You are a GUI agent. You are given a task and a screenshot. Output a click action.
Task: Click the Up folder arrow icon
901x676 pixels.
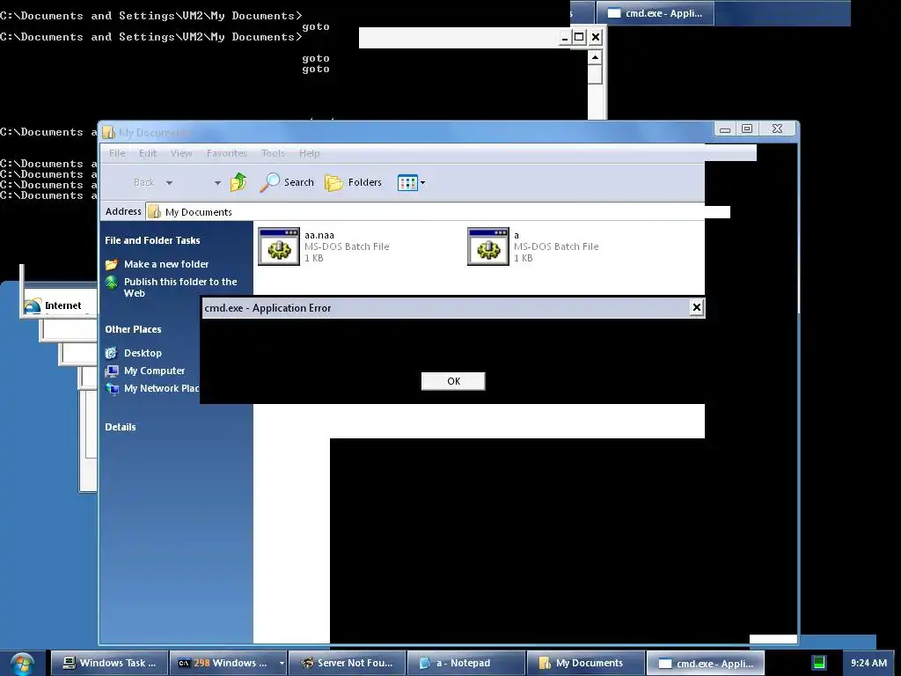(x=238, y=182)
